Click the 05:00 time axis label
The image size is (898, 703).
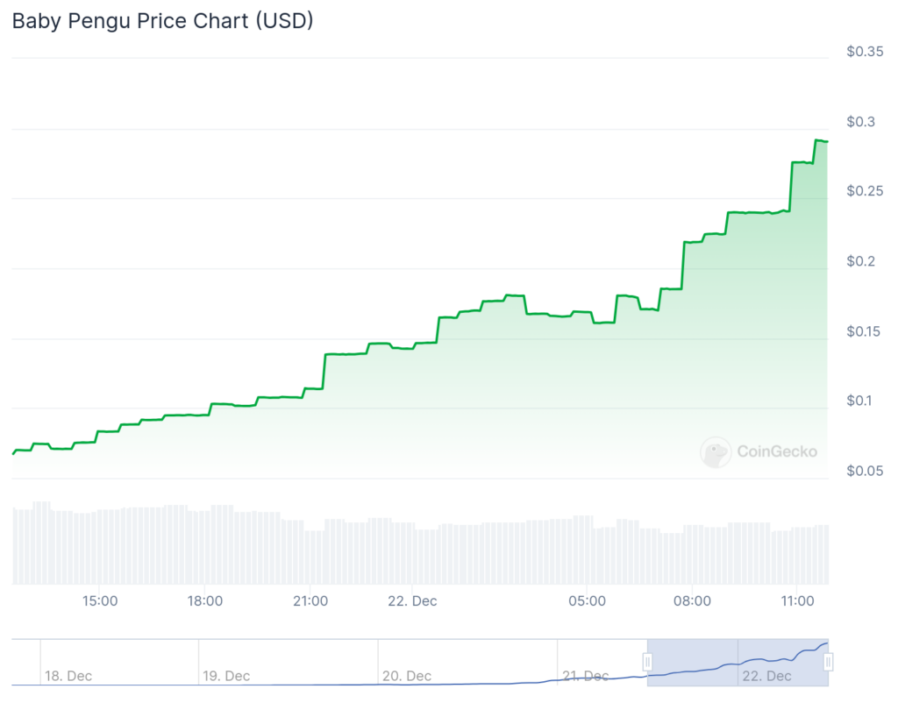click(x=587, y=601)
